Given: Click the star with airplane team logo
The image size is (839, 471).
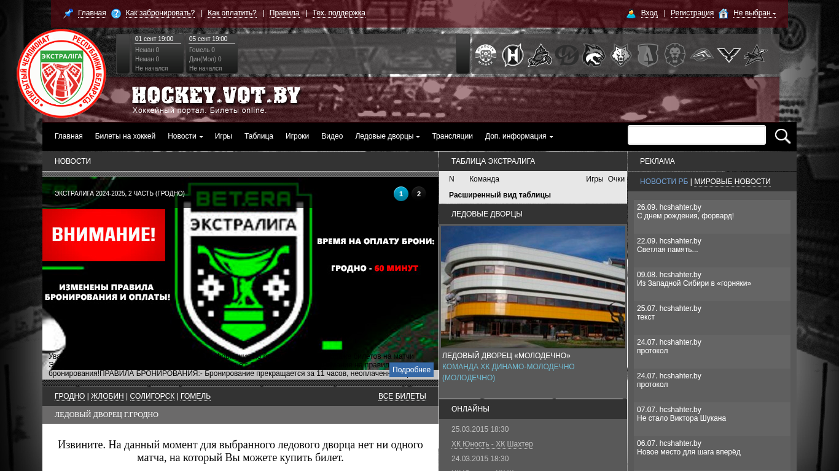Looking at the screenshot, I should click(x=756, y=55).
